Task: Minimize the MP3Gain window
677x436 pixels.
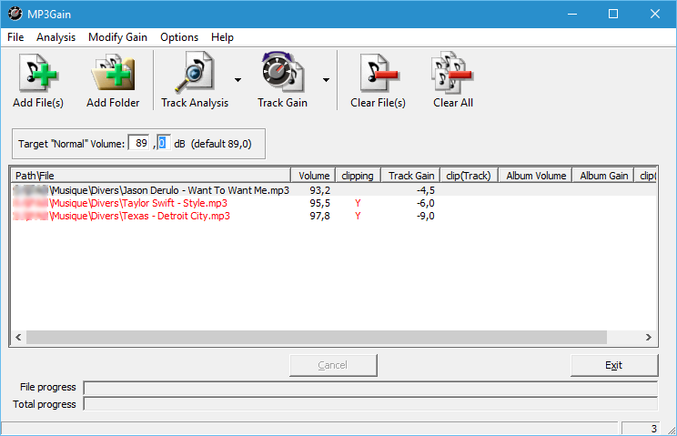Action: point(572,14)
